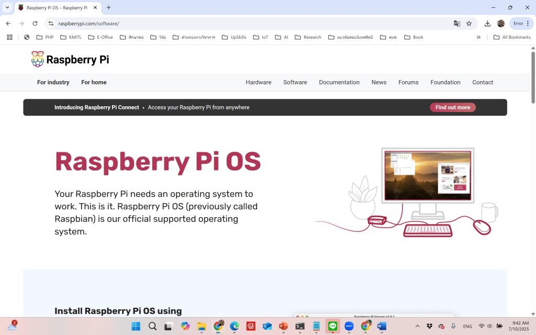Open the Chrome downloads icon

click(487, 24)
